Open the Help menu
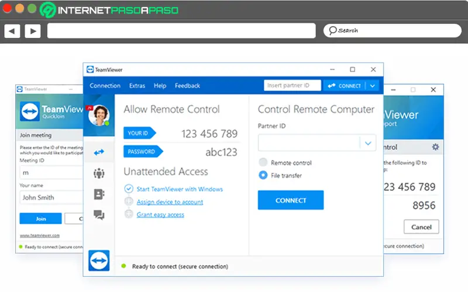 pos(160,86)
